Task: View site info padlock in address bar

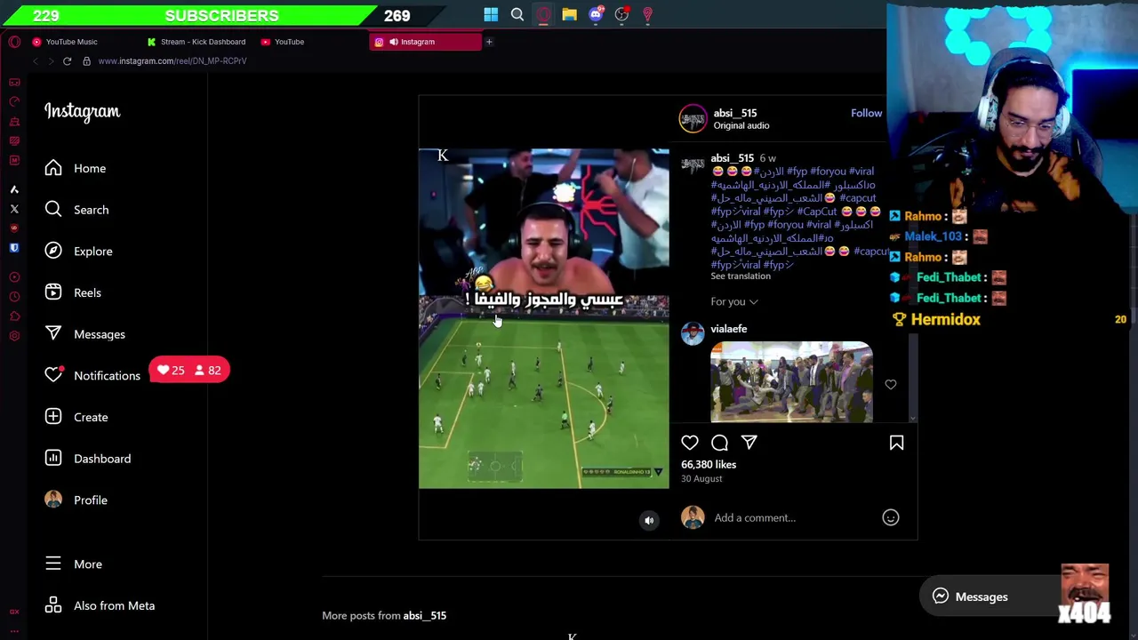Action: [x=86, y=60]
